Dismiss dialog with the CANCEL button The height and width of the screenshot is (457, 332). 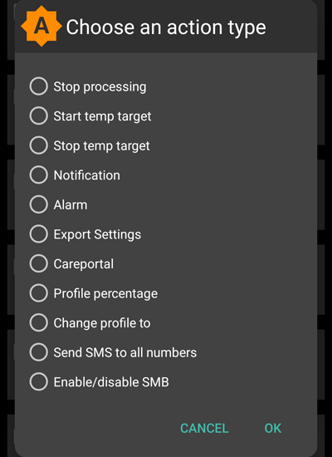[x=204, y=428]
